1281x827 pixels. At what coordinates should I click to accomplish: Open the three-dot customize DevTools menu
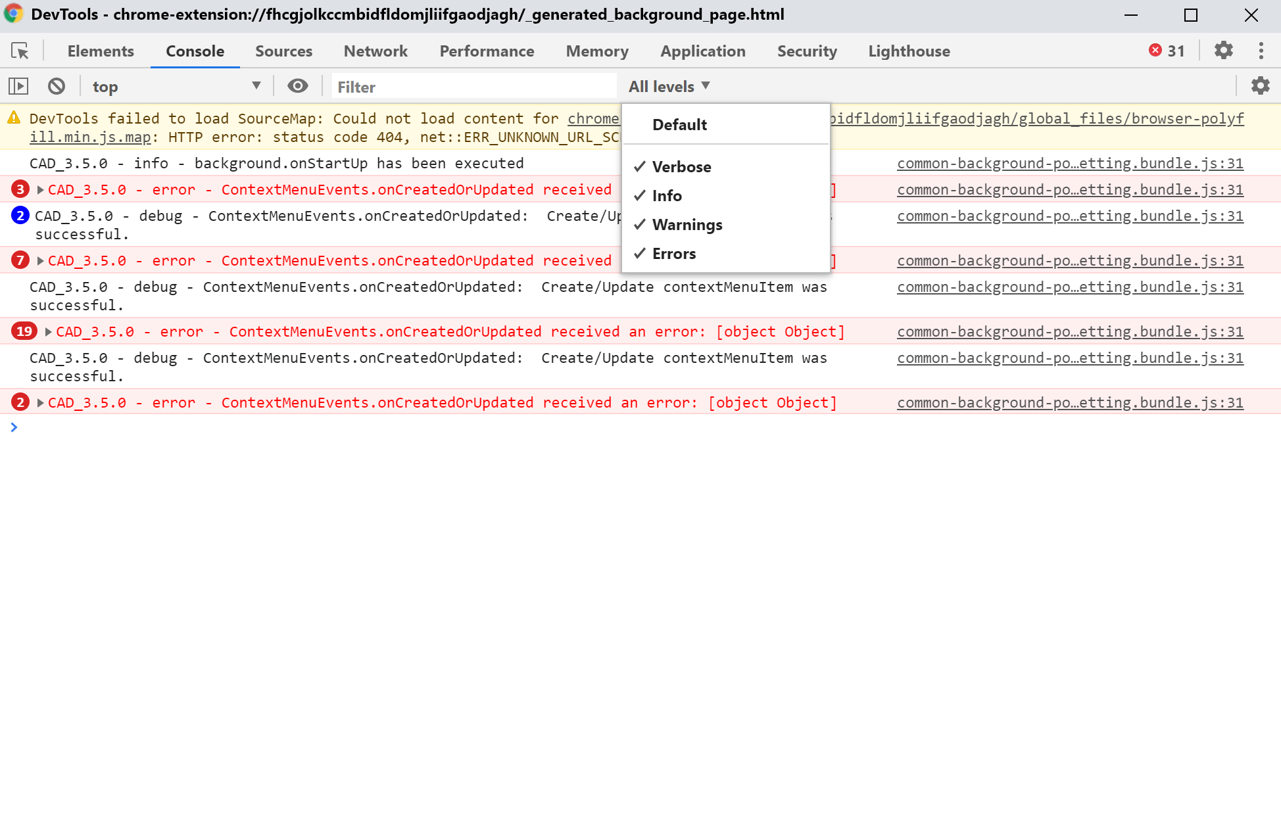click(1261, 51)
